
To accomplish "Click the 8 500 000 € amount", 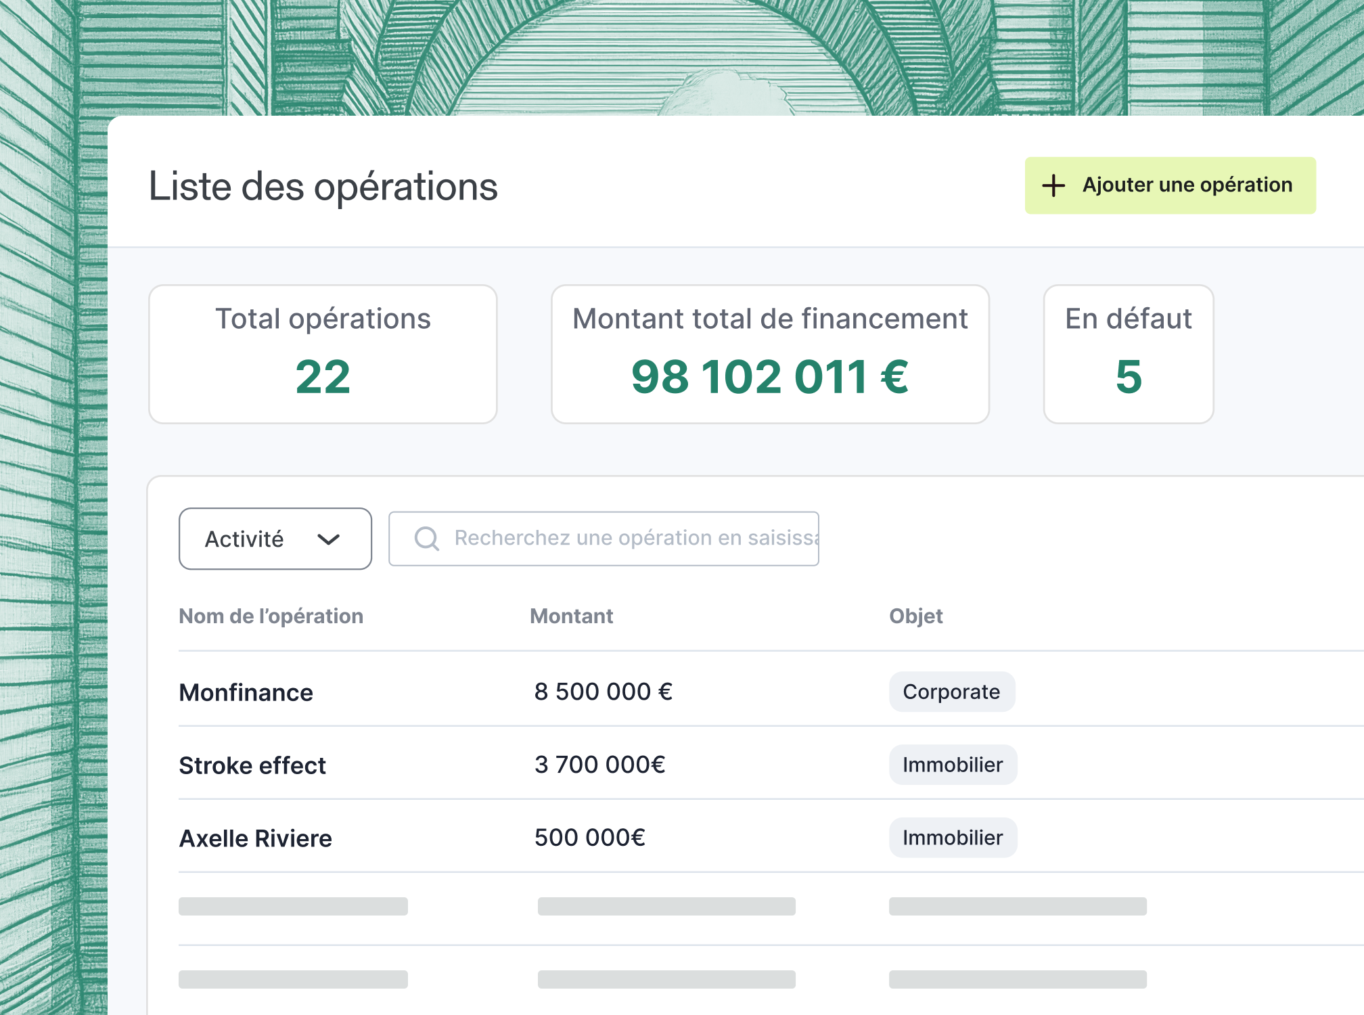I will 603,692.
